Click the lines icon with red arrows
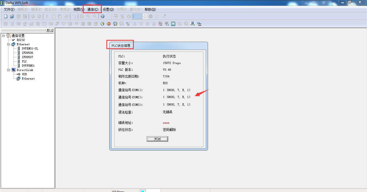 160,24
